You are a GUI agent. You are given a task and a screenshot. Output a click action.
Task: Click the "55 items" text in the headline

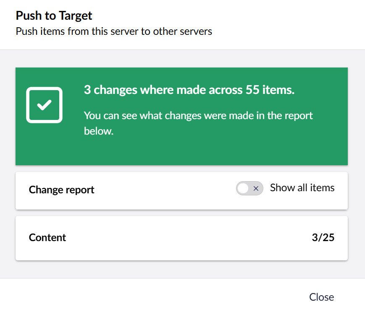coord(269,90)
